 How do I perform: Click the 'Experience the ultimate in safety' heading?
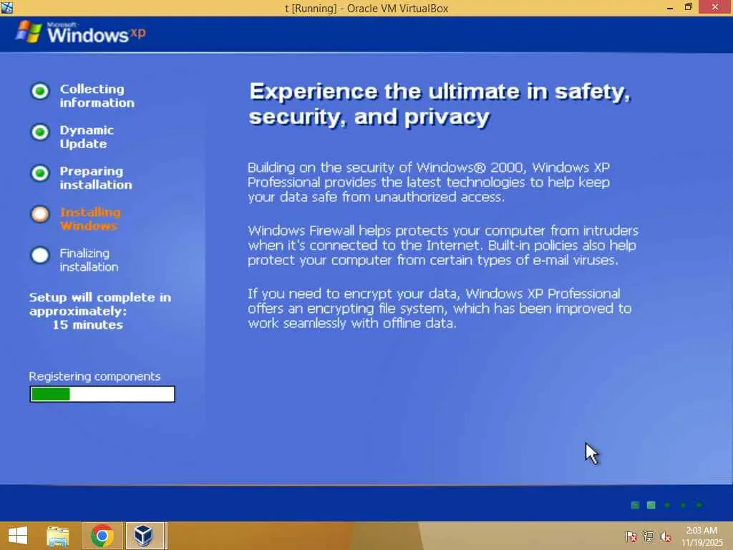(440, 104)
